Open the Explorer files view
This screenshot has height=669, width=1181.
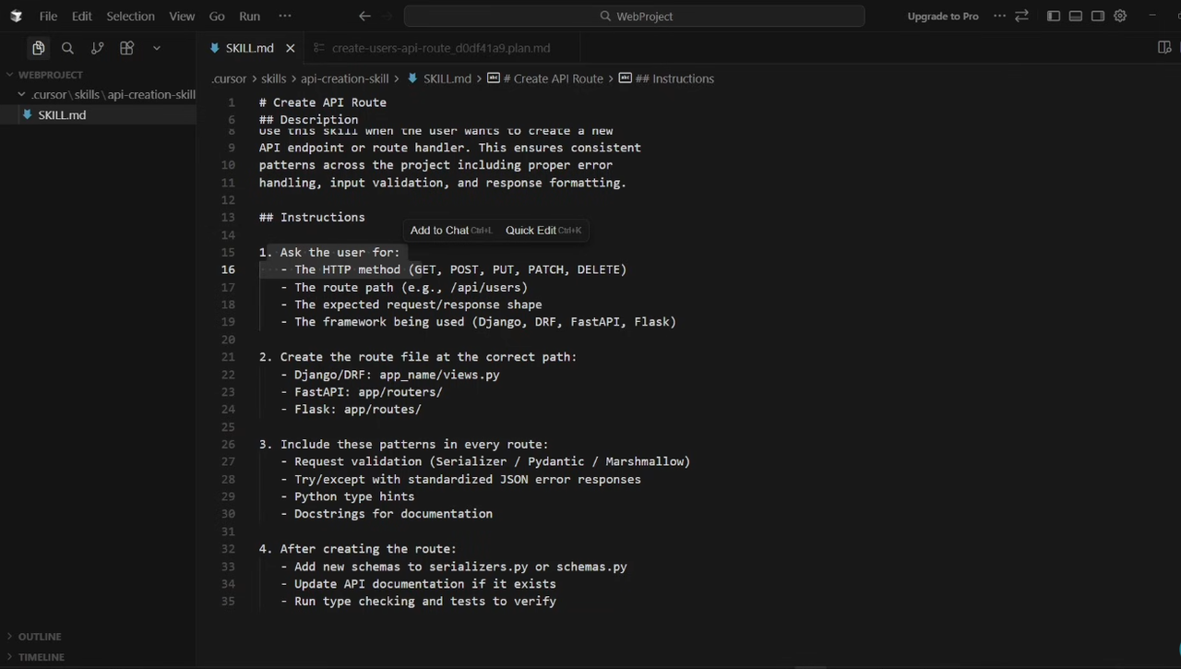38,48
